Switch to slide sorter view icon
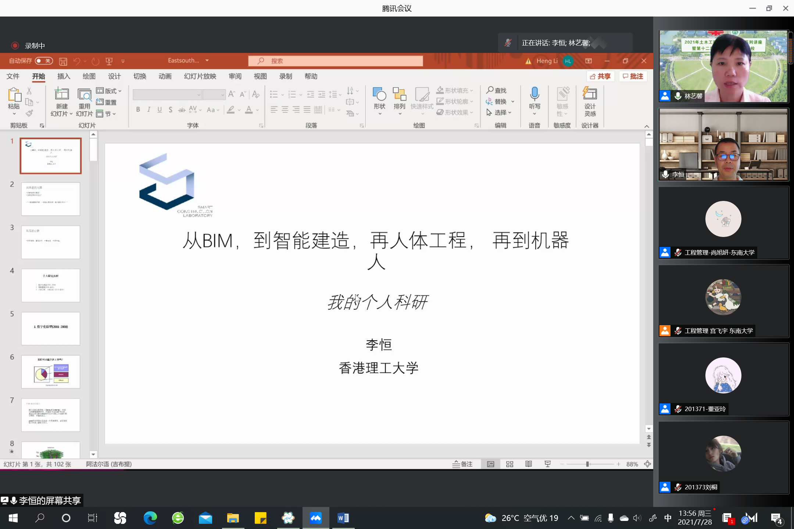The height and width of the screenshot is (529, 794). [509, 464]
